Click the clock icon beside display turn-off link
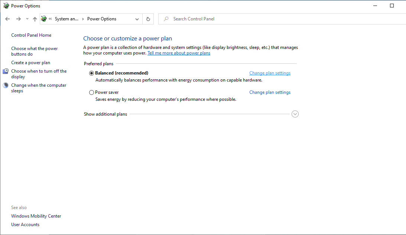Viewport: 406px width, 235px height. (x=6, y=71)
